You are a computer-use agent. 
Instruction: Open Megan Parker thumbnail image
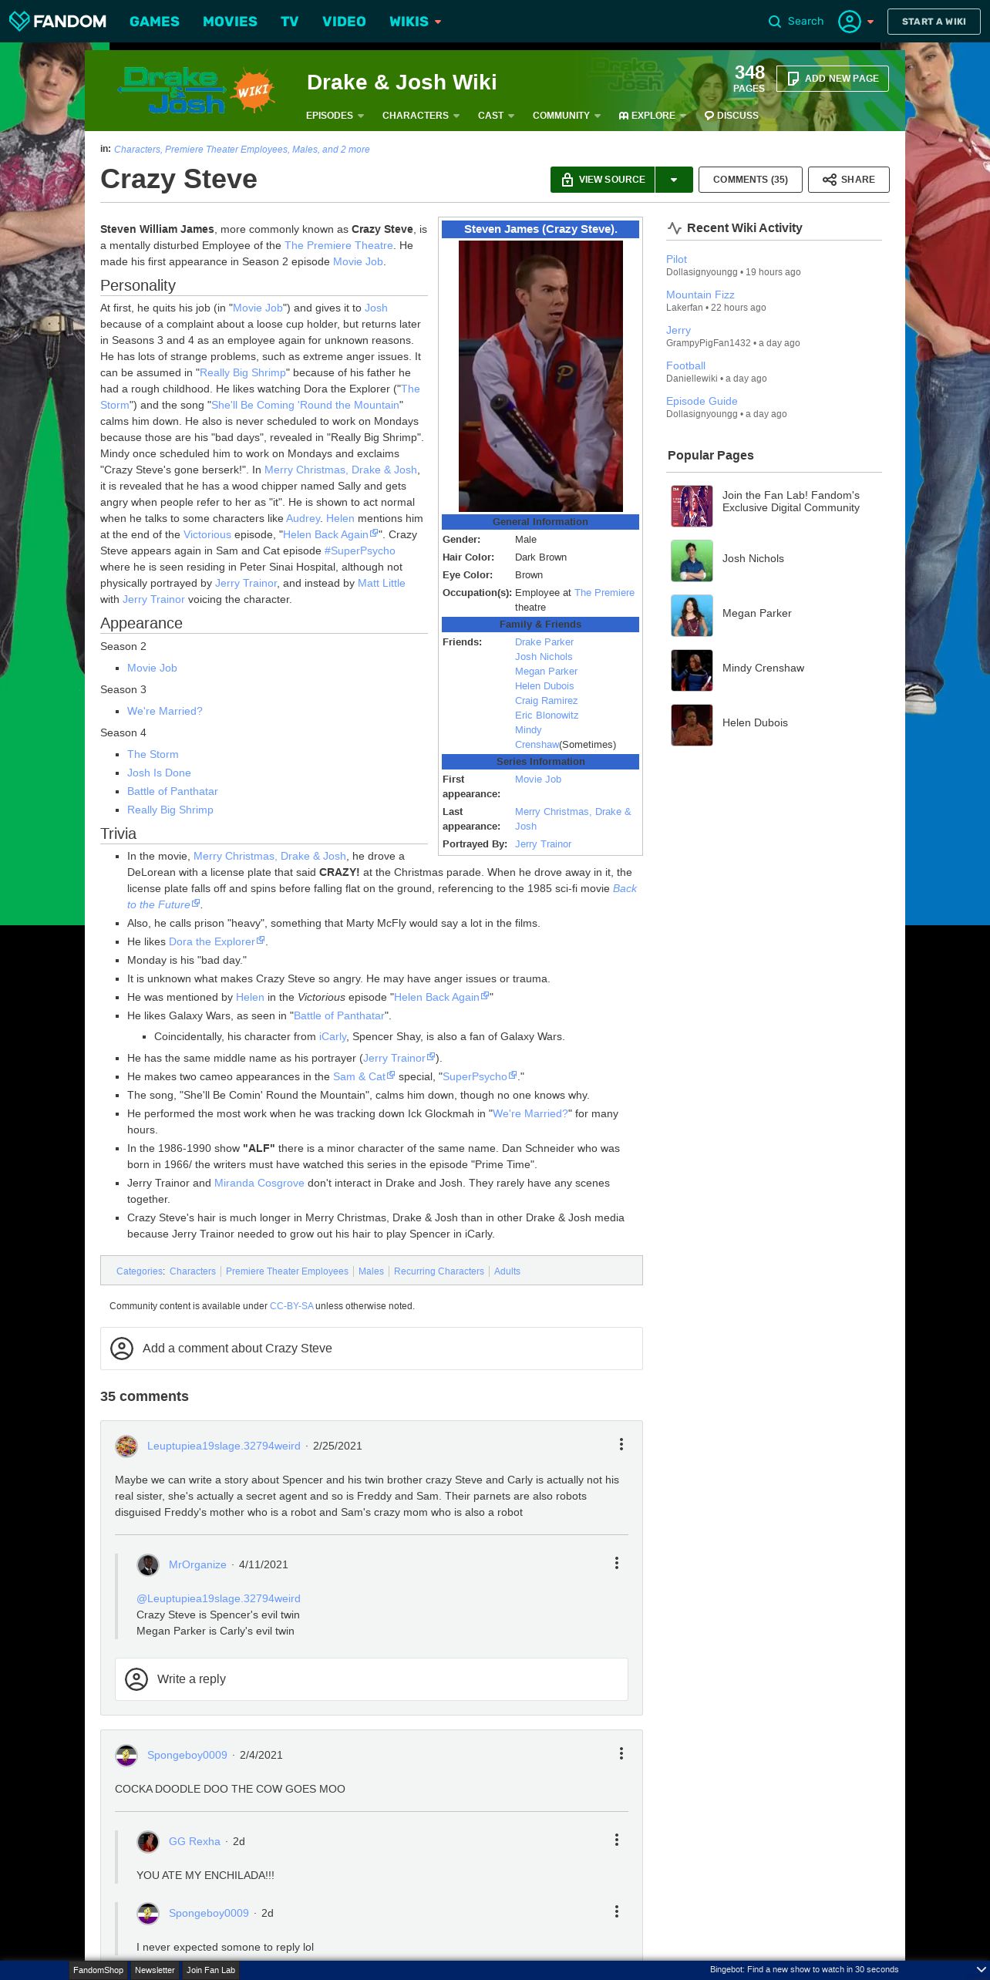click(x=692, y=616)
